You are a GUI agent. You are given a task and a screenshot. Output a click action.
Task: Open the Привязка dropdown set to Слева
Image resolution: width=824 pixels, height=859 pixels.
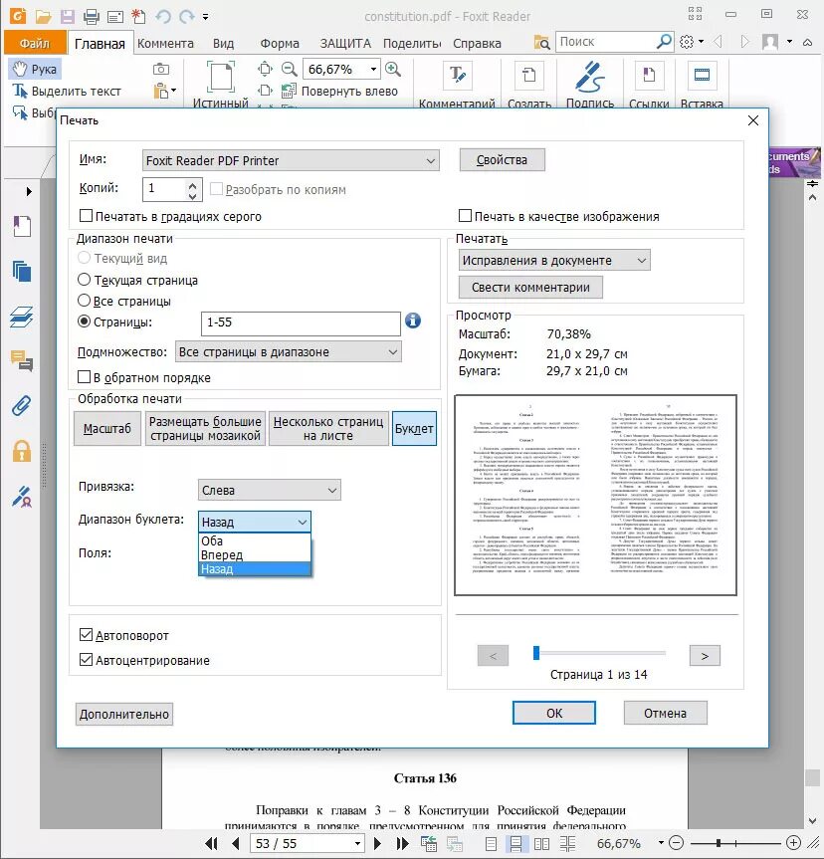tap(269, 490)
